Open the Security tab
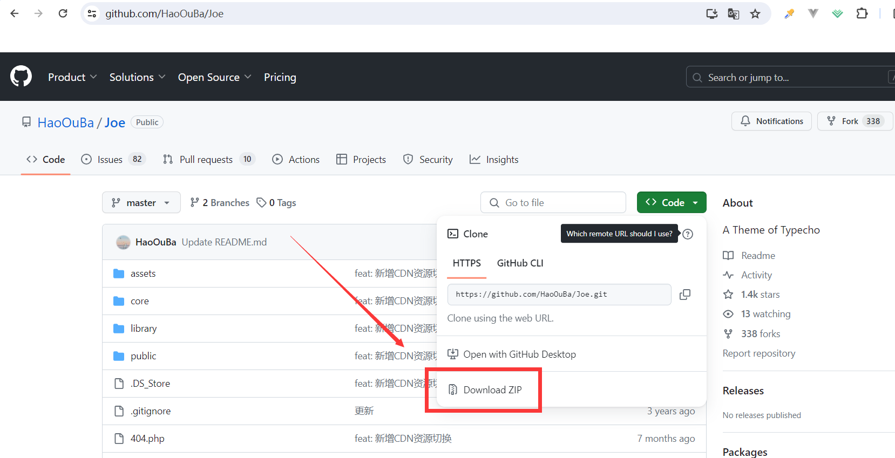Viewport: 895px width, 458px height. point(428,159)
